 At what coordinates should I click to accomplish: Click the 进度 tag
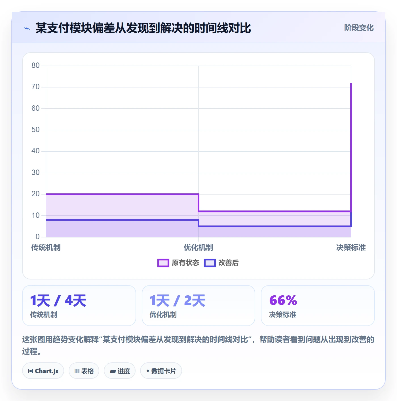click(x=120, y=371)
